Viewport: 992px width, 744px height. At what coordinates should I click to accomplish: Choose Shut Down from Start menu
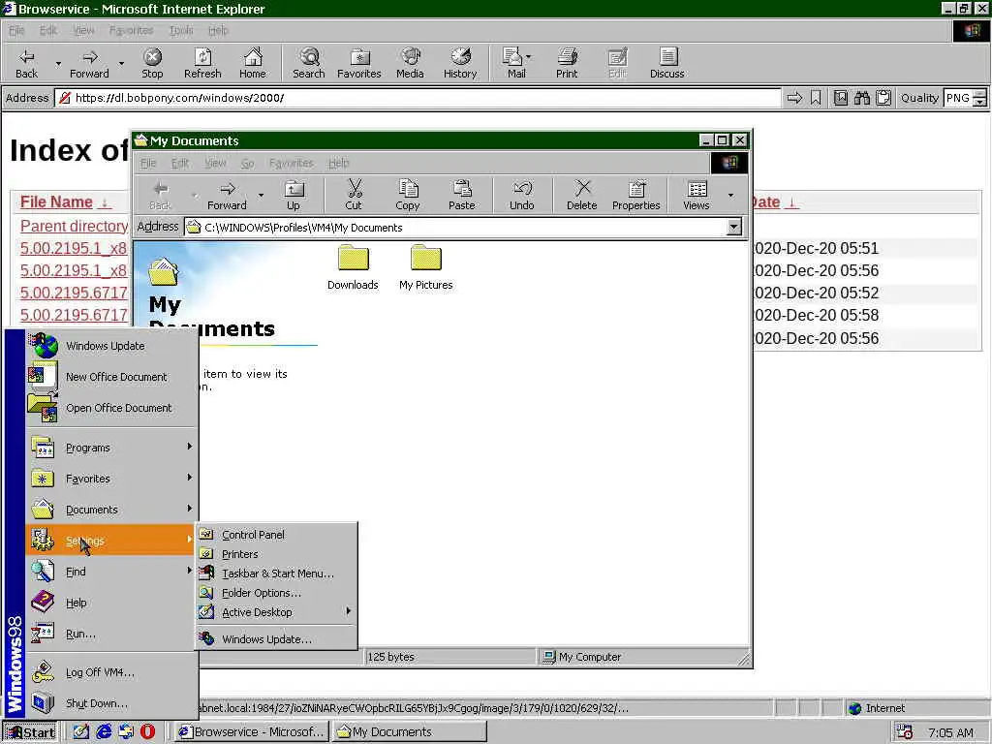(x=110, y=703)
